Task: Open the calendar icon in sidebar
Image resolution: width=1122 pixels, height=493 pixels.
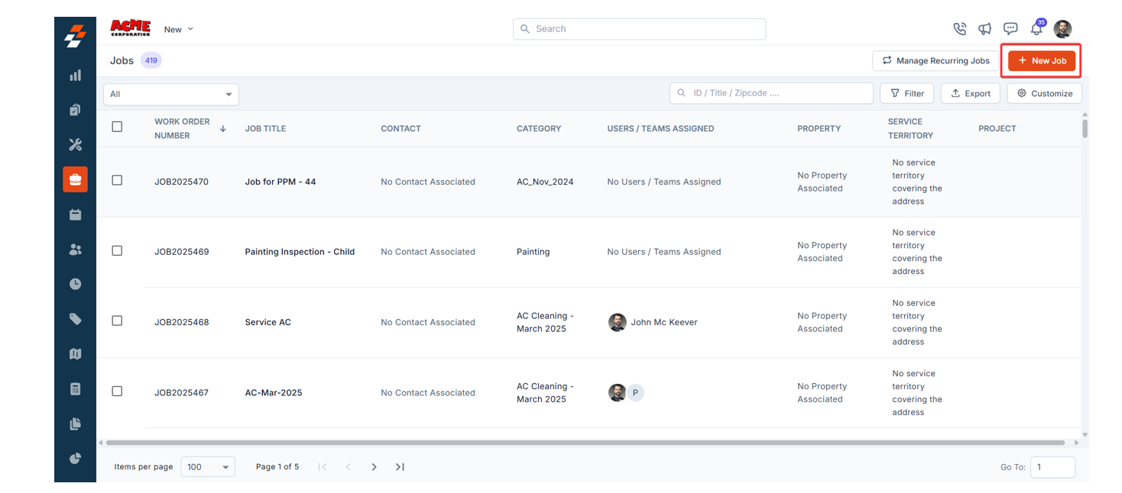Action: pos(75,214)
